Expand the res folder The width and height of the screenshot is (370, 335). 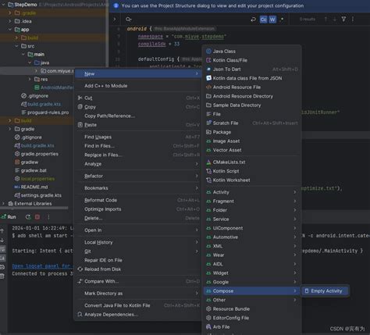click(30, 79)
